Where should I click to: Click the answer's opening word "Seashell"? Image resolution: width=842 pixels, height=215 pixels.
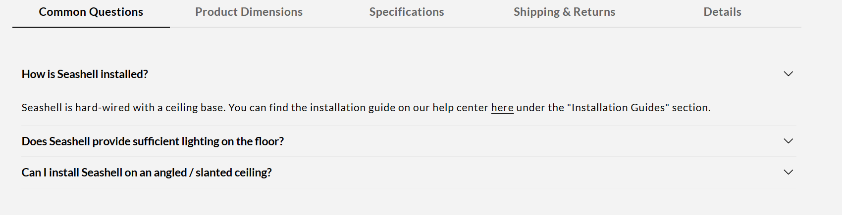coord(42,108)
